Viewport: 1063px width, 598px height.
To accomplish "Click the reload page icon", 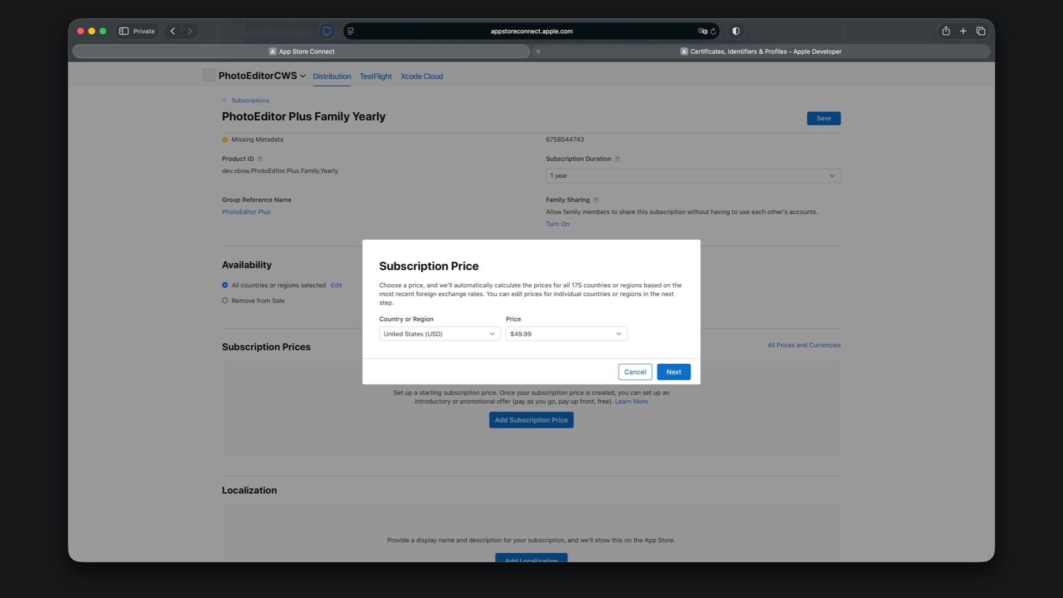I will pyautogui.click(x=714, y=31).
